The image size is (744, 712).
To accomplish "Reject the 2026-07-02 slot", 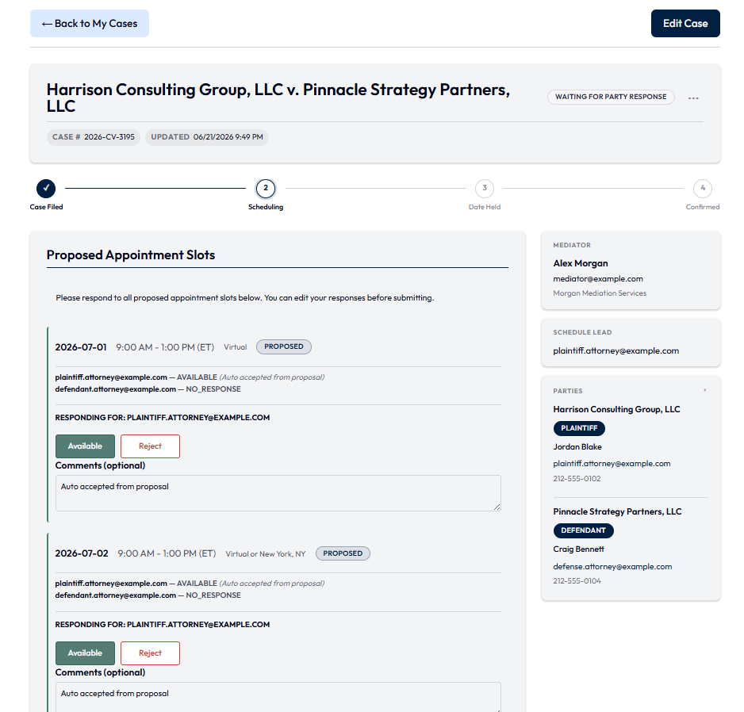I will tap(150, 653).
